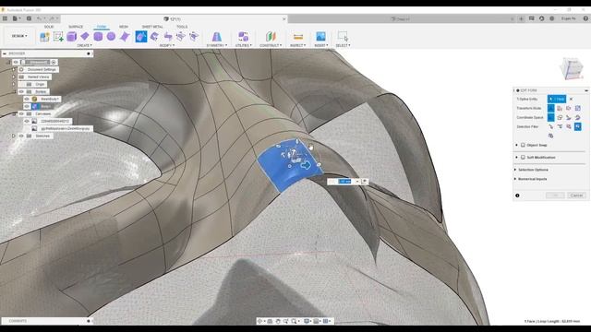
Task: Create a form Cylinder primitive
Action: pos(98,37)
